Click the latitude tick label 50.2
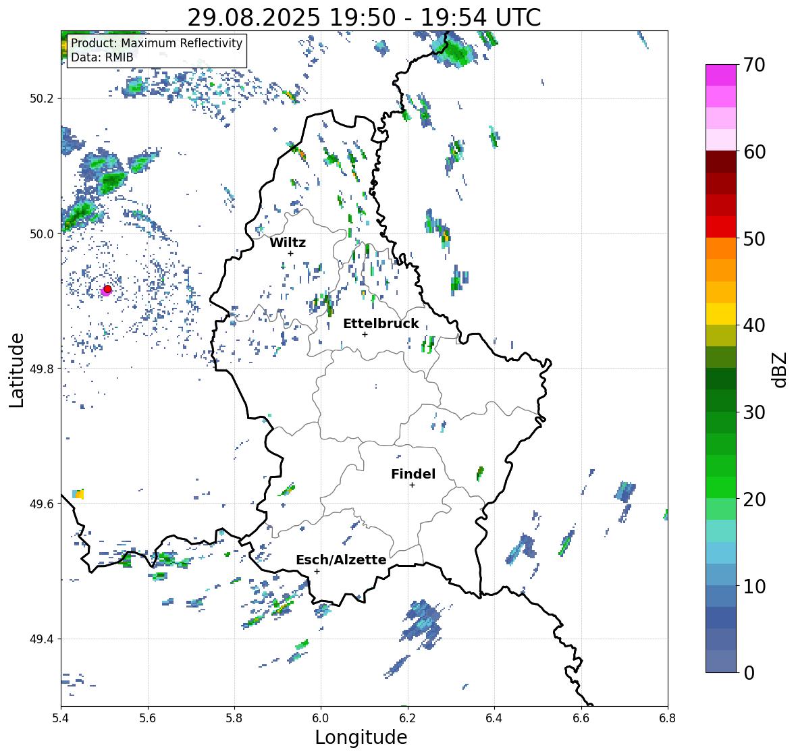 pyautogui.click(x=42, y=99)
